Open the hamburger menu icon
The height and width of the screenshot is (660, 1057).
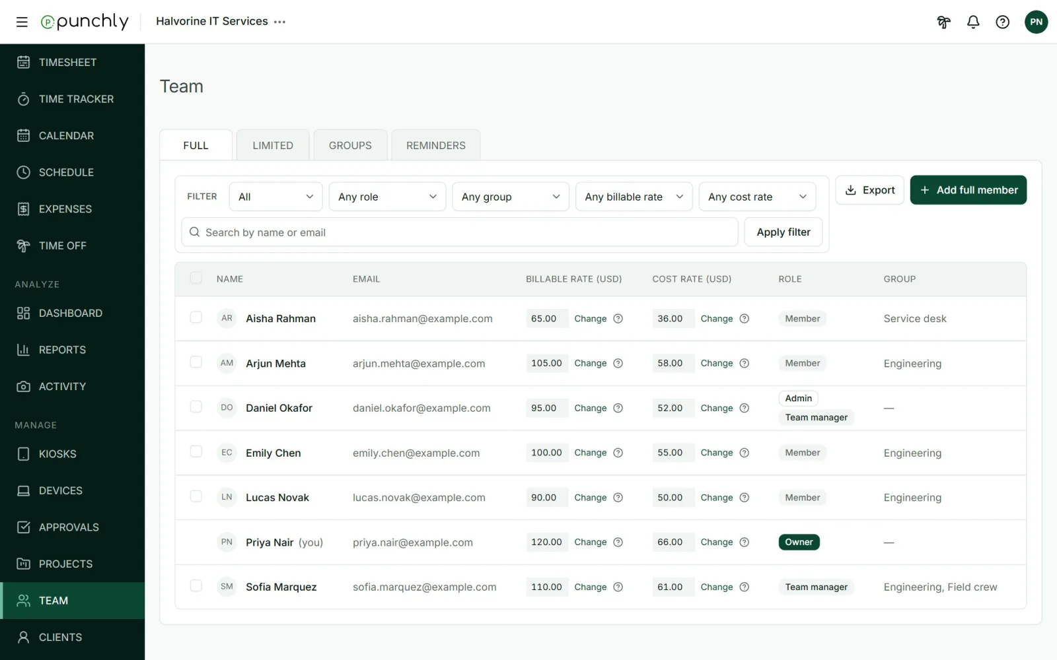pos(22,22)
